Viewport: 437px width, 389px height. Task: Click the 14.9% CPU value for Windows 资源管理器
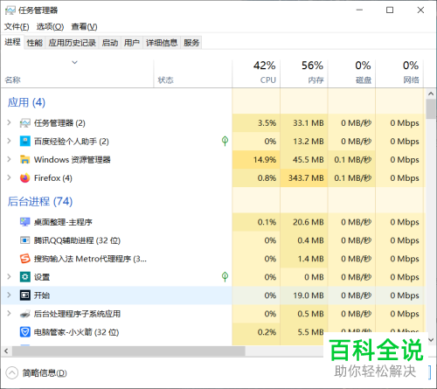pyautogui.click(x=265, y=160)
